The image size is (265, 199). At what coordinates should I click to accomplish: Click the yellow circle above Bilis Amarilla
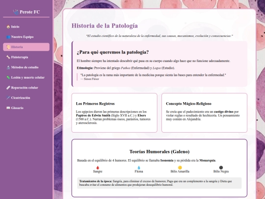click(x=180, y=168)
